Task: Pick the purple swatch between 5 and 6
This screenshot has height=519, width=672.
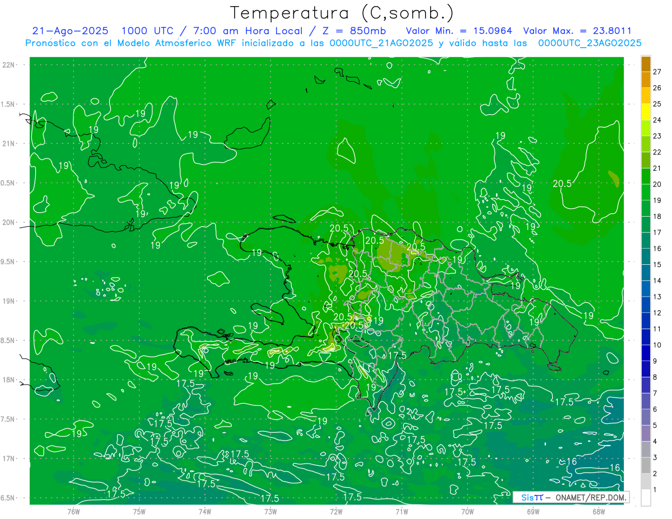Action: tap(646, 417)
